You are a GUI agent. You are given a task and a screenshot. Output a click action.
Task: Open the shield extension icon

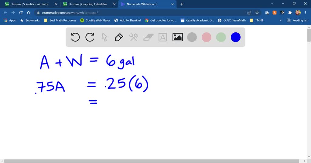click(267, 13)
